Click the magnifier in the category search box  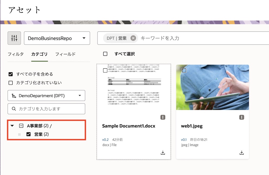tap(14, 109)
